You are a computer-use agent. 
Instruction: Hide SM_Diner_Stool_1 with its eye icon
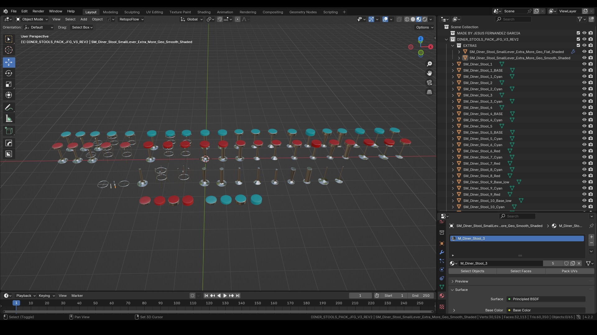click(584, 64)
